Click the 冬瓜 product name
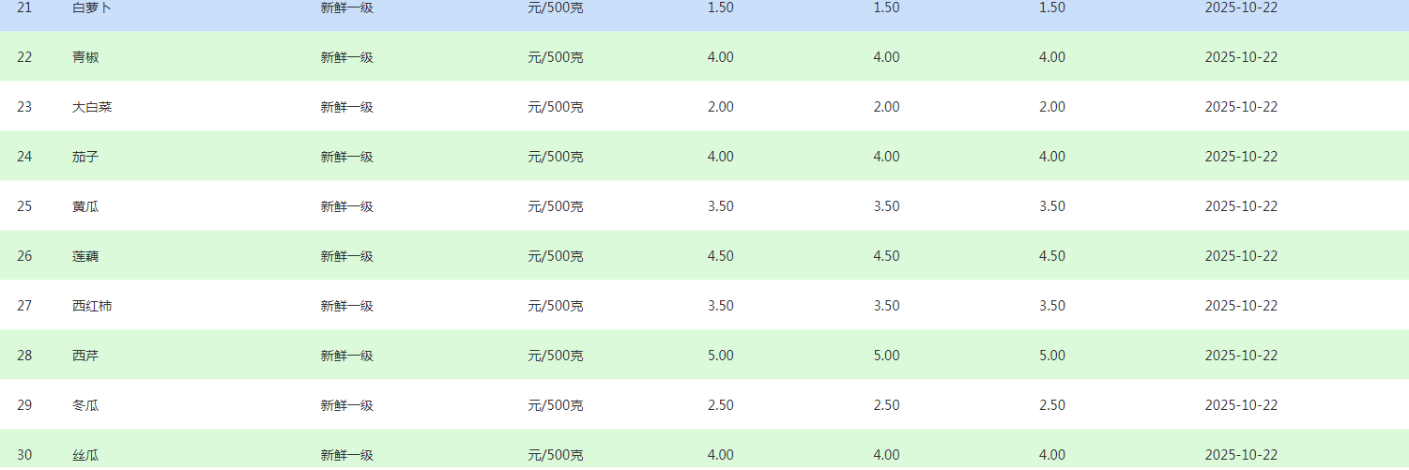 click(85, 405)
